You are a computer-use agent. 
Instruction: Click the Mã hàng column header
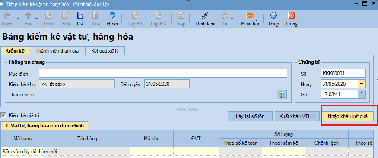[x=22, y=139]
